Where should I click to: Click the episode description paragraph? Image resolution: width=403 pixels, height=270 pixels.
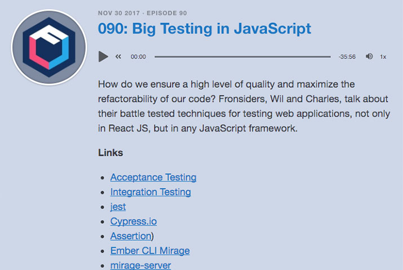pyautogui.click(x=225, y=106)
